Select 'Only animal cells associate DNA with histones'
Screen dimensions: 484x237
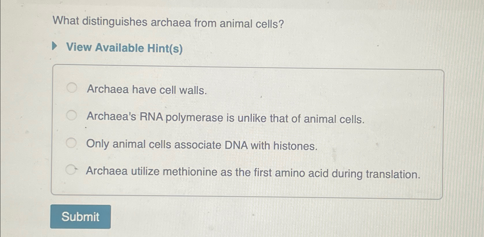click(72, 142)
